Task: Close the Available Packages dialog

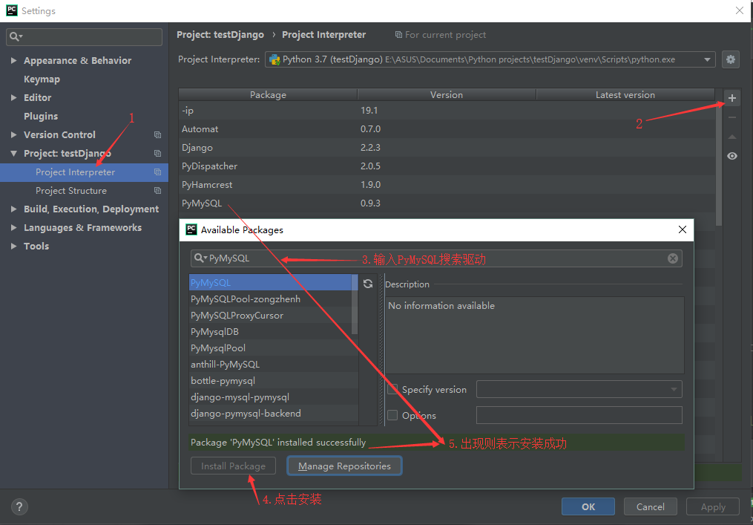Action: click(x=682, y=229)
